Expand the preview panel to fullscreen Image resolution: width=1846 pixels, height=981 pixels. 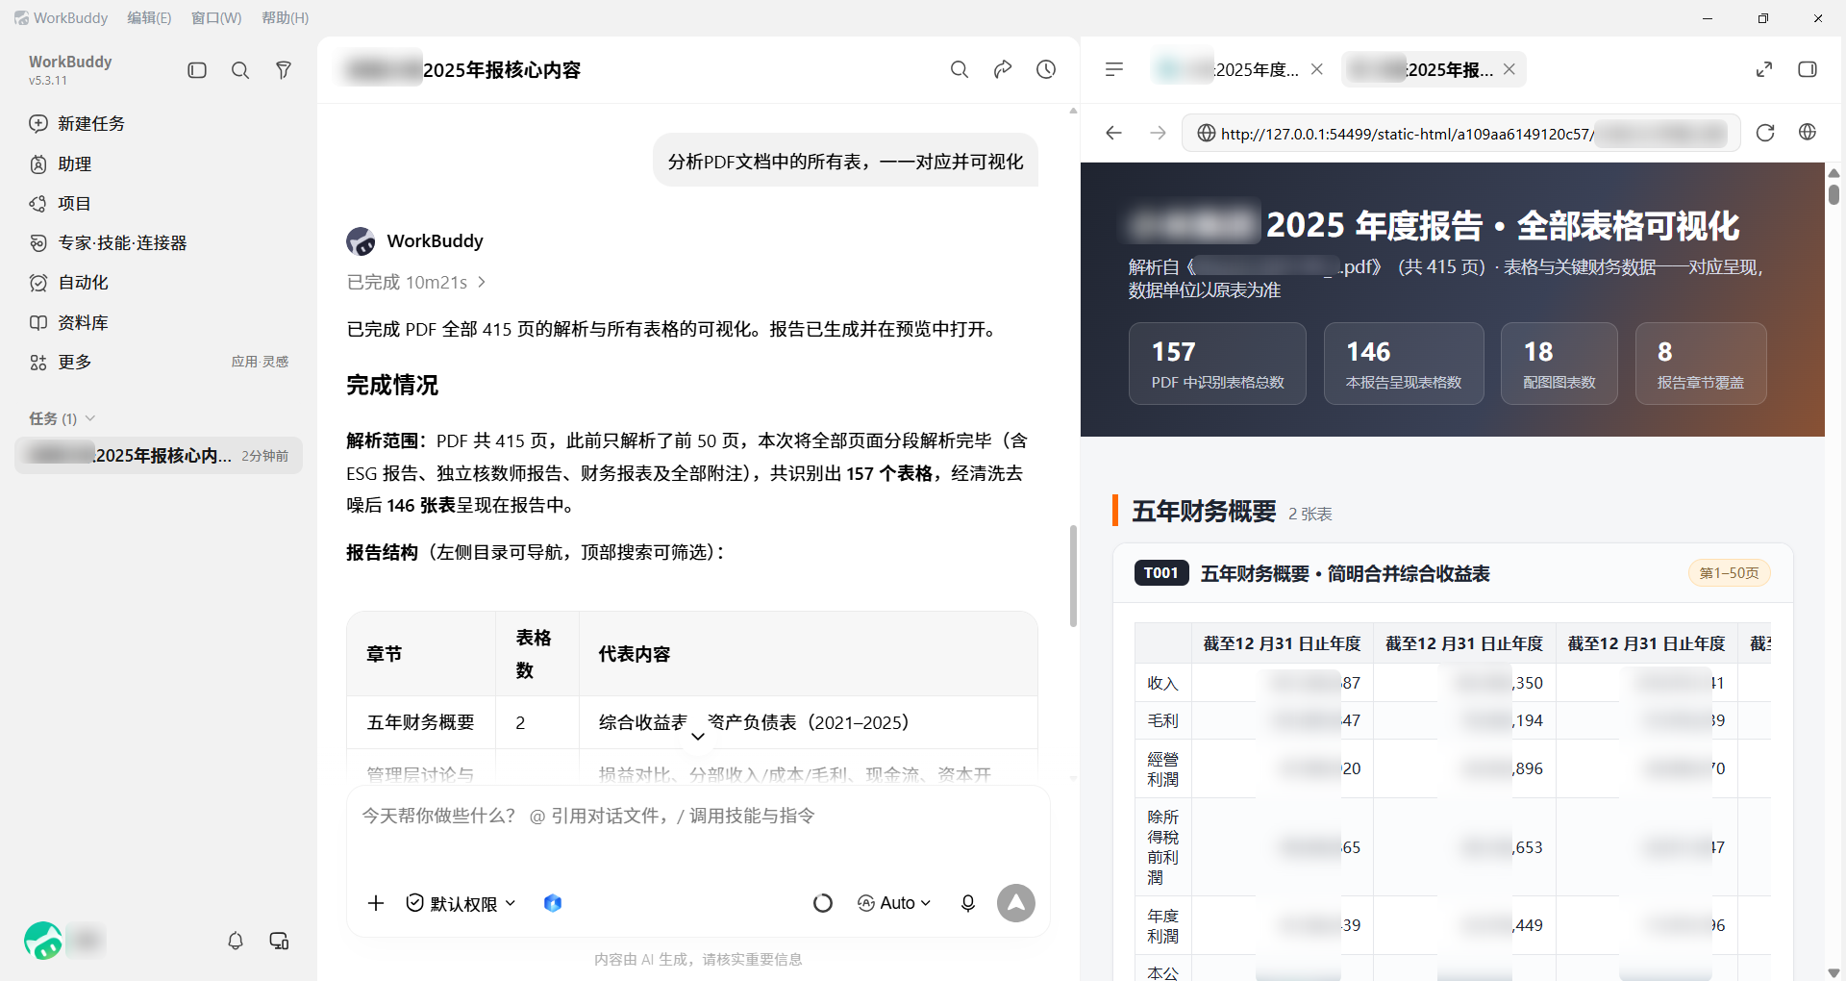tap(1764, 69)
